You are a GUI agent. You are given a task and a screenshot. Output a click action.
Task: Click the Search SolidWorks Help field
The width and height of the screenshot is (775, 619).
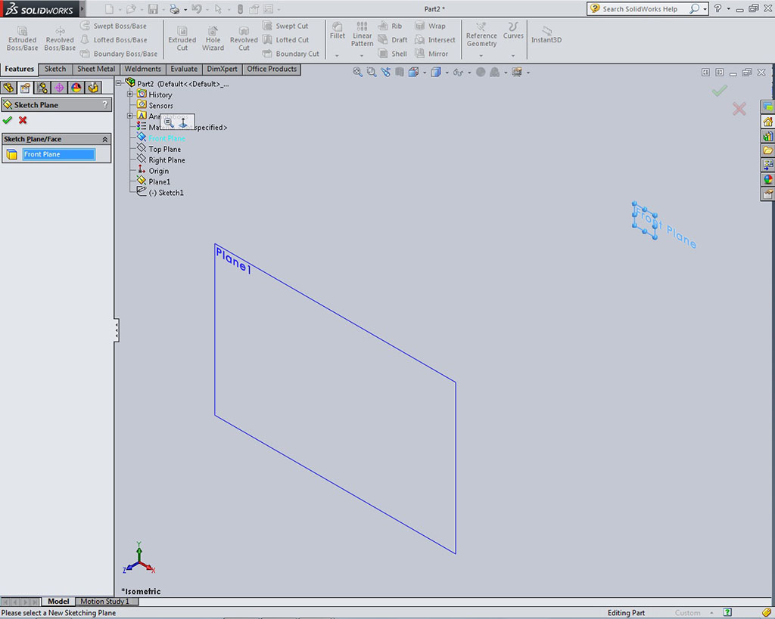coord(645,9)
